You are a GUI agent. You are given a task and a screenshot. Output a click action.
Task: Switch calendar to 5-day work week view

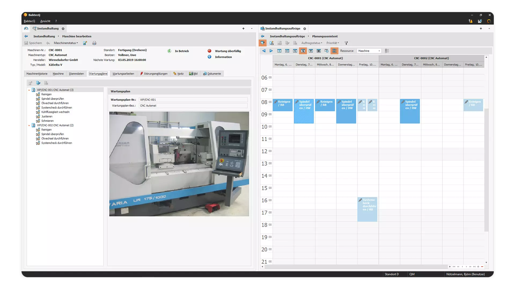pyautogui.click(x=303, y=51)
